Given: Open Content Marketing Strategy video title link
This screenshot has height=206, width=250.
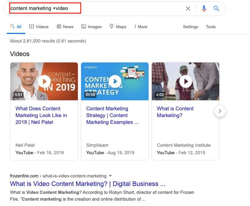Looking at the screenshot, I should (112, 115).
